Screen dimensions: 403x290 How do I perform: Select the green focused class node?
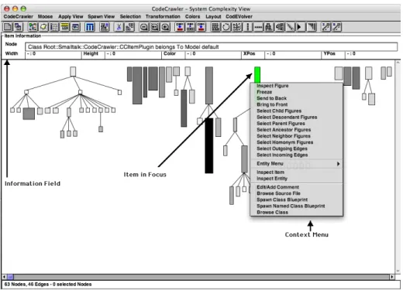pyautogui.click(x=257, y=75)
